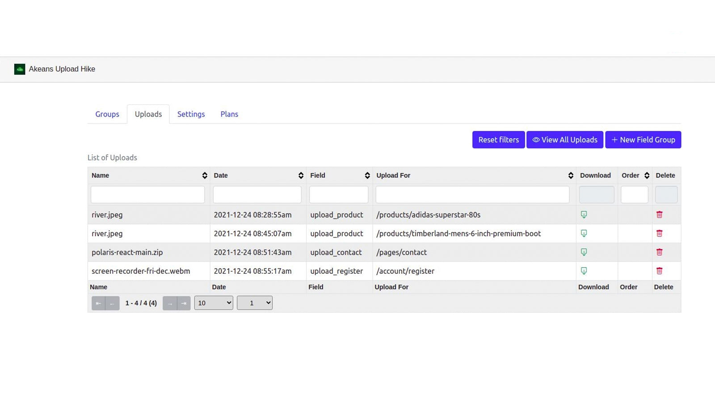Jump to the last page with pagination
This screenshot has height=402, width=715.
[x=183, y=303]
